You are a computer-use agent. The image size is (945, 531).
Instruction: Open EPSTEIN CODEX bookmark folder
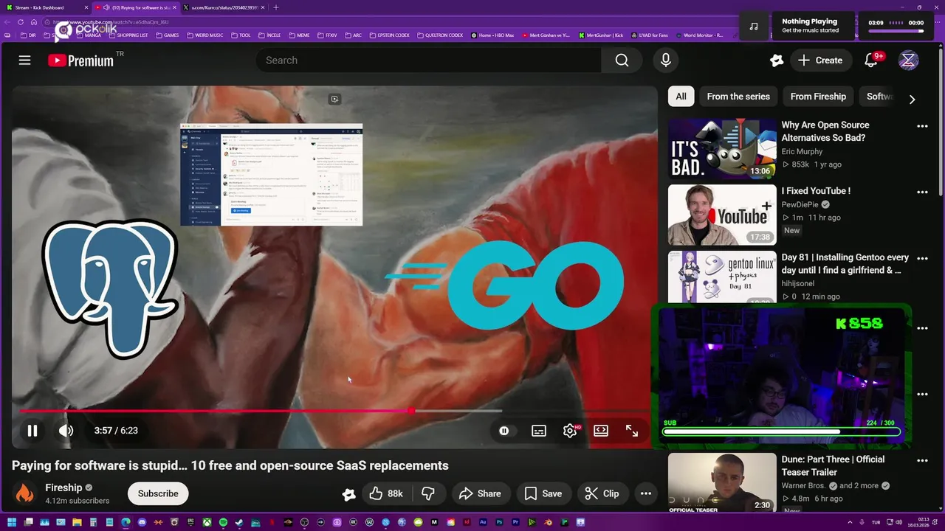point(389,35)
